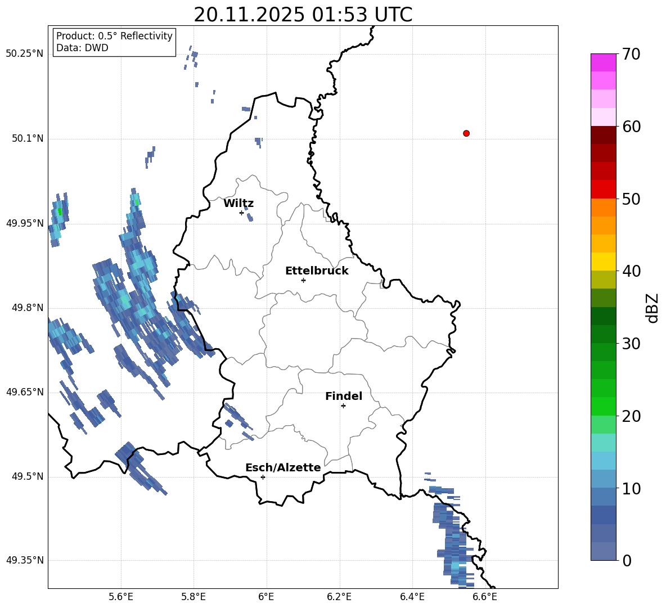Click the Esch/Alzette station label
Viewport: 666px width, 608px height.
click(283, 467)
